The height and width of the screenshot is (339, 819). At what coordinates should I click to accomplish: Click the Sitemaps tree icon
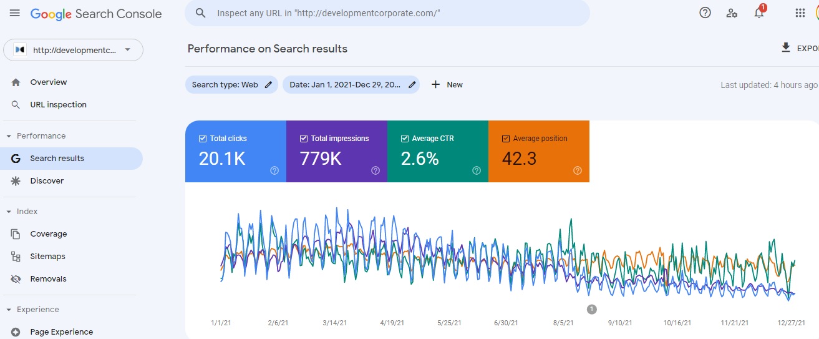click(16, 257)
